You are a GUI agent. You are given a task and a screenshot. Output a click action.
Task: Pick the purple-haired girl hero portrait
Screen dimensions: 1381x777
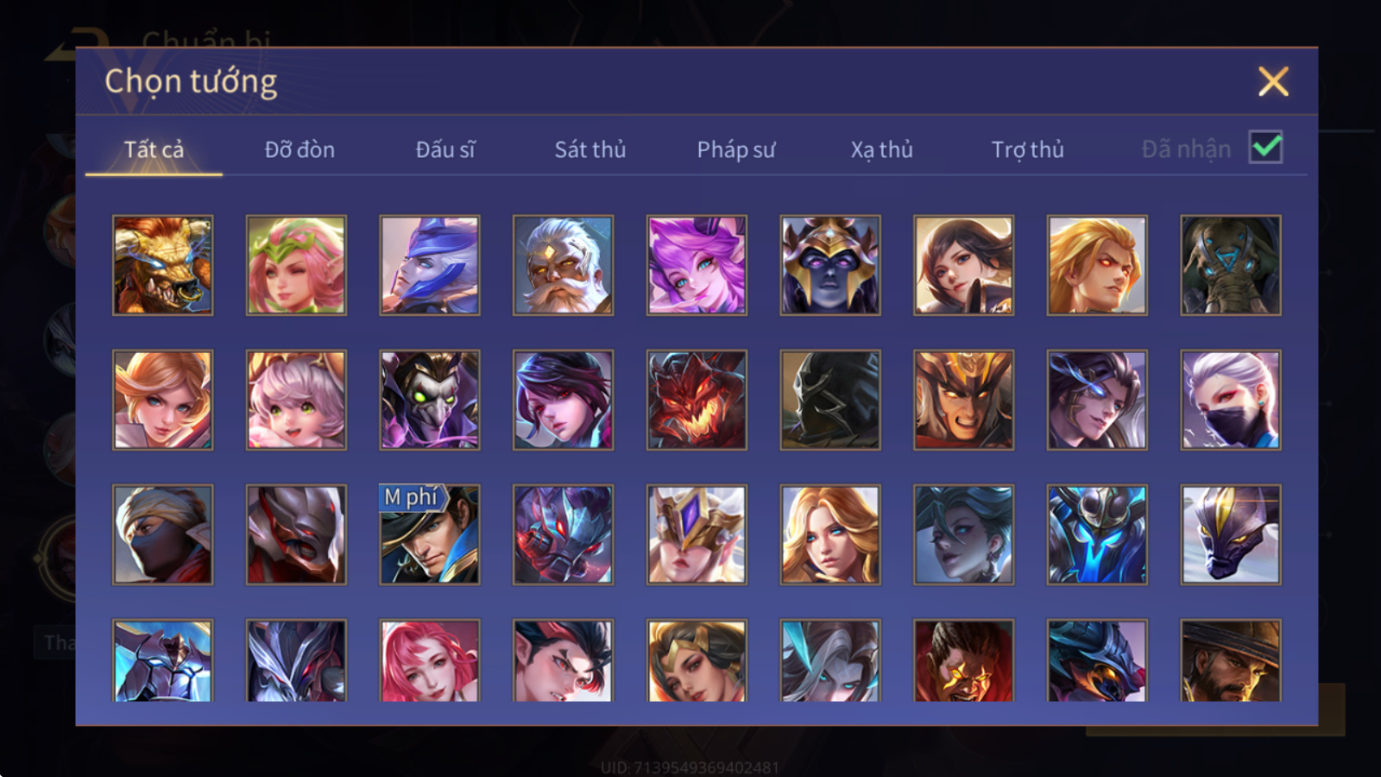pyautogui.click(x=697, y=265)
